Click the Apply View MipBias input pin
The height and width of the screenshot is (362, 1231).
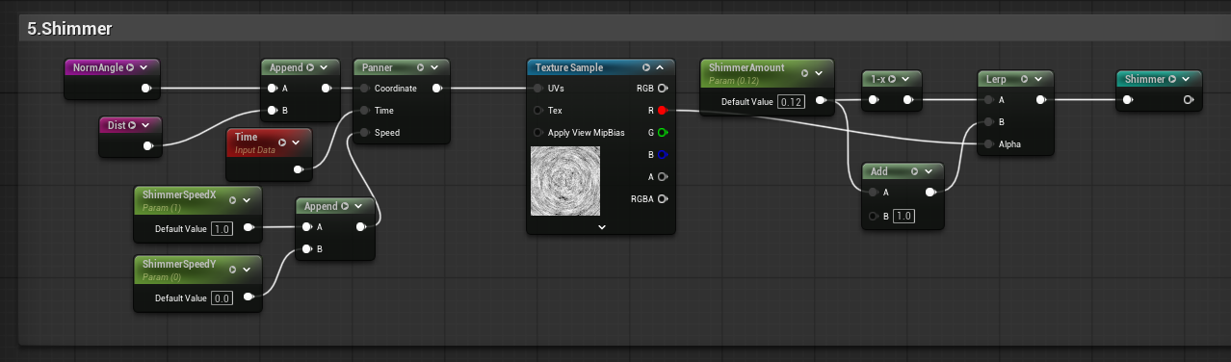pyautogui.click(x=538, y=133)
